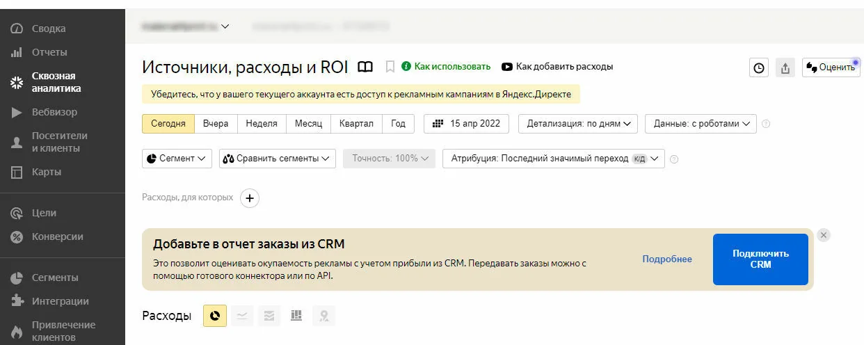The image size is (864, 345).
Task: Click the Интеграции puzzle icon
Action: coord(17,301)
